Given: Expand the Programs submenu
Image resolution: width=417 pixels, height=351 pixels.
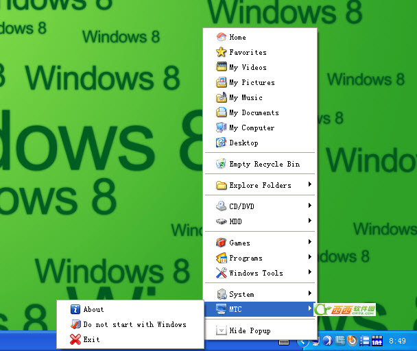Looking at the screenshot, I should (260, 258).
